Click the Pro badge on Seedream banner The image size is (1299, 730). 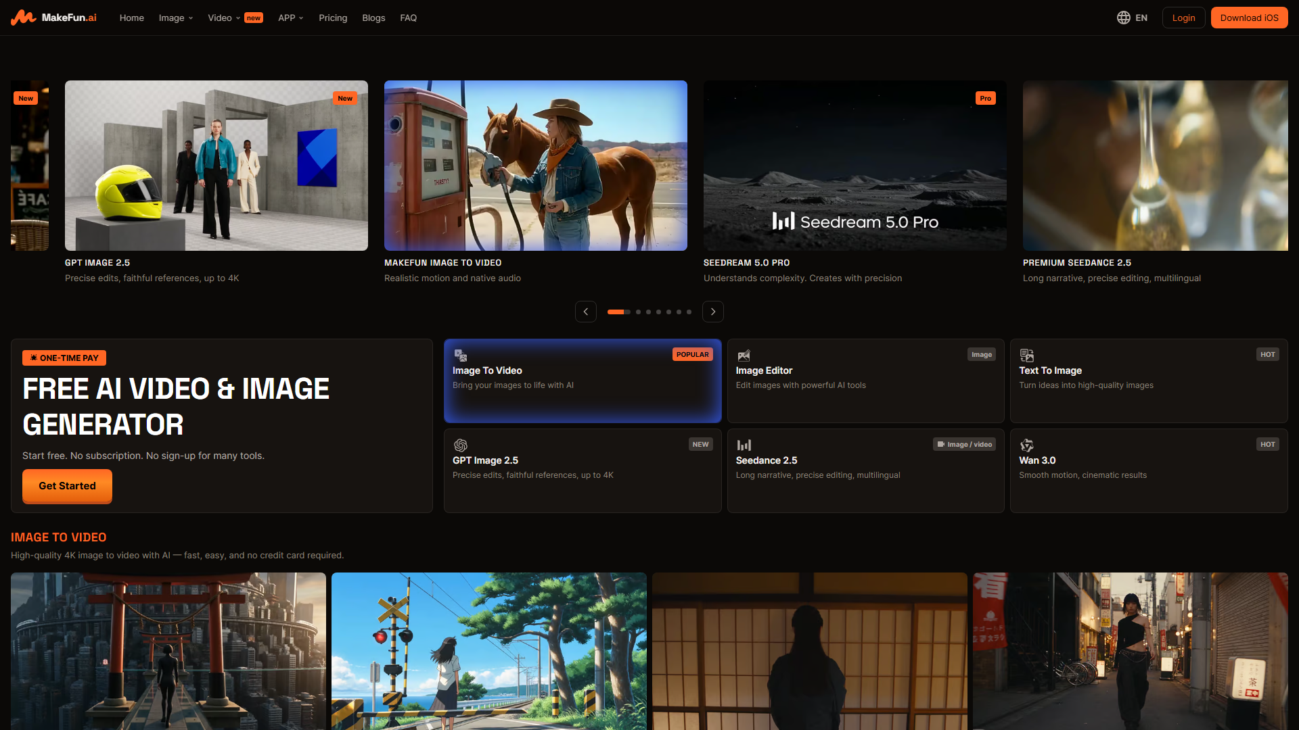point(986,99)
